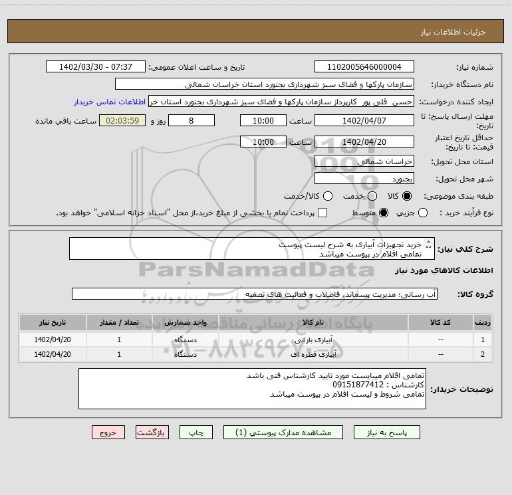Select the خدمت radio button
Image resolution: width=512 pixels, height=495 pixels.
(372, 196)
